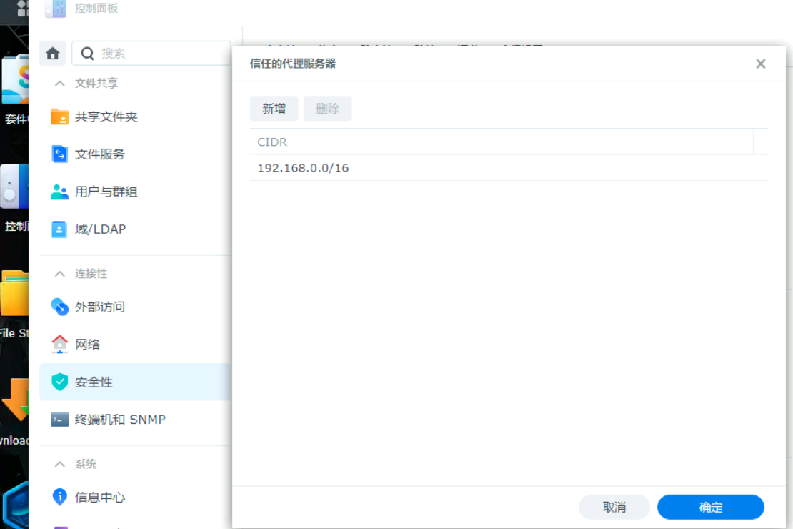Open 信息中心 info center icon
Screen dimensions: 793x529
60,497
